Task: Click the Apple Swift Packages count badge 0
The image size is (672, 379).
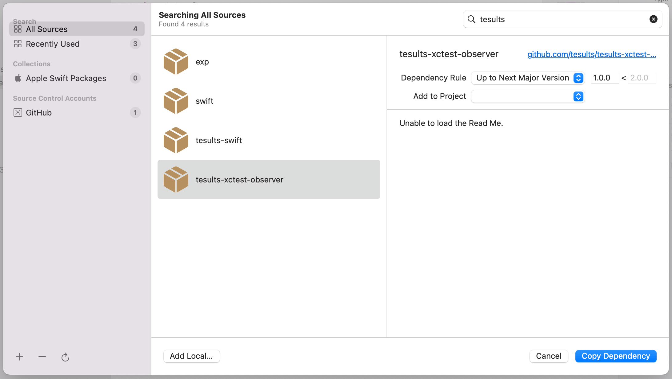Action: click(x=135, y=78)
